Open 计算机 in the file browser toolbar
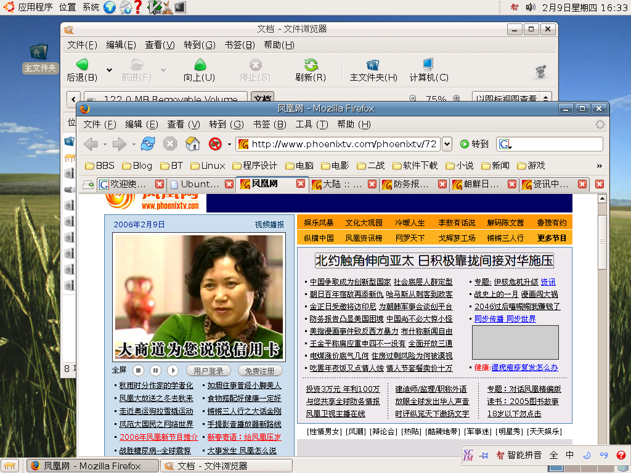Viewport: 631px width, 473px height. [429, 69]
